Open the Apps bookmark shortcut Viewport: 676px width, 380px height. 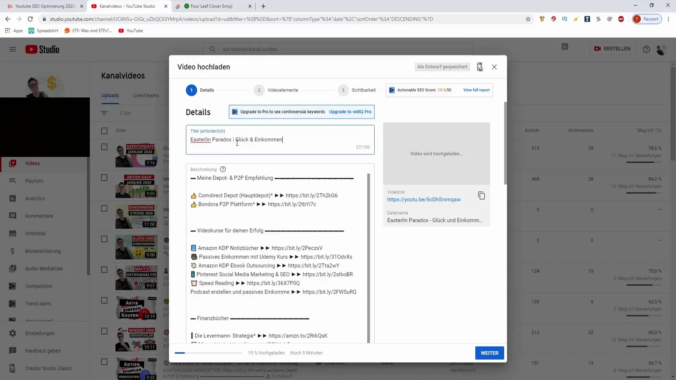tap(14, 31)
